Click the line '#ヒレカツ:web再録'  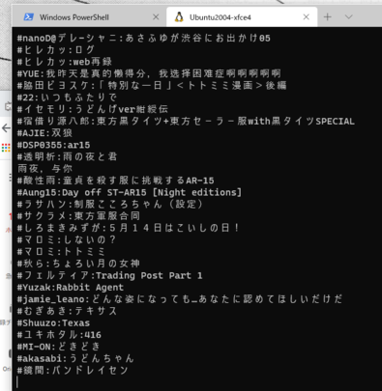click(65, 62)
